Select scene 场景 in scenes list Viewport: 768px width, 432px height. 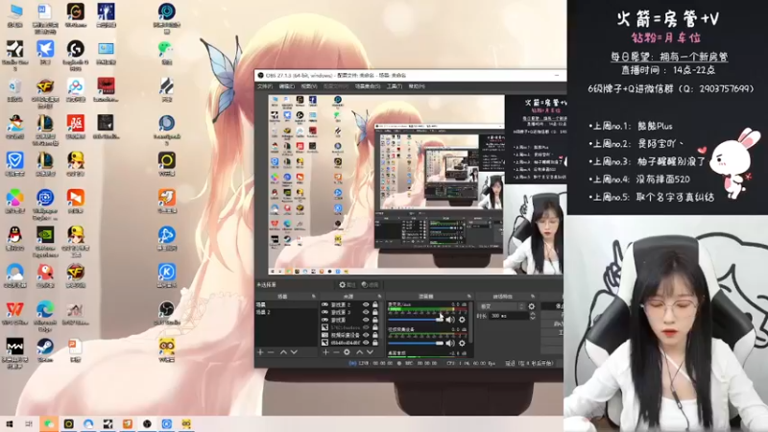[x=286, y=304]
